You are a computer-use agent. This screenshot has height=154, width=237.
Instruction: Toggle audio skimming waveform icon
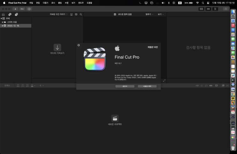point(202,86)
